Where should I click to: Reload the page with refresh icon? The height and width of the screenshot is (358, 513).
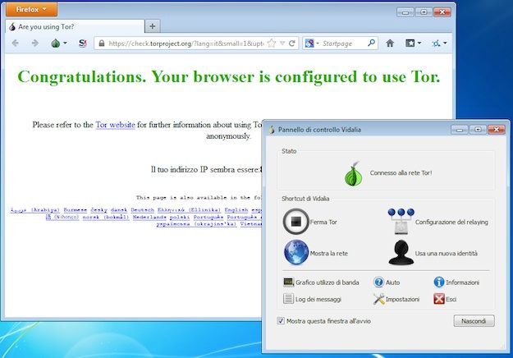point(292,44)
